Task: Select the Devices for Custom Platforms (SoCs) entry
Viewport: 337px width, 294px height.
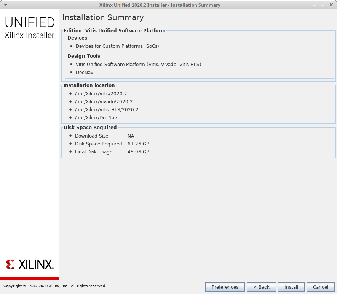Action: pyautogui.click(x=117, y=46)
